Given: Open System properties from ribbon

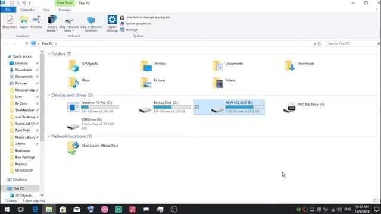Looking at the screenshot, I should click(x=136, y=24).
